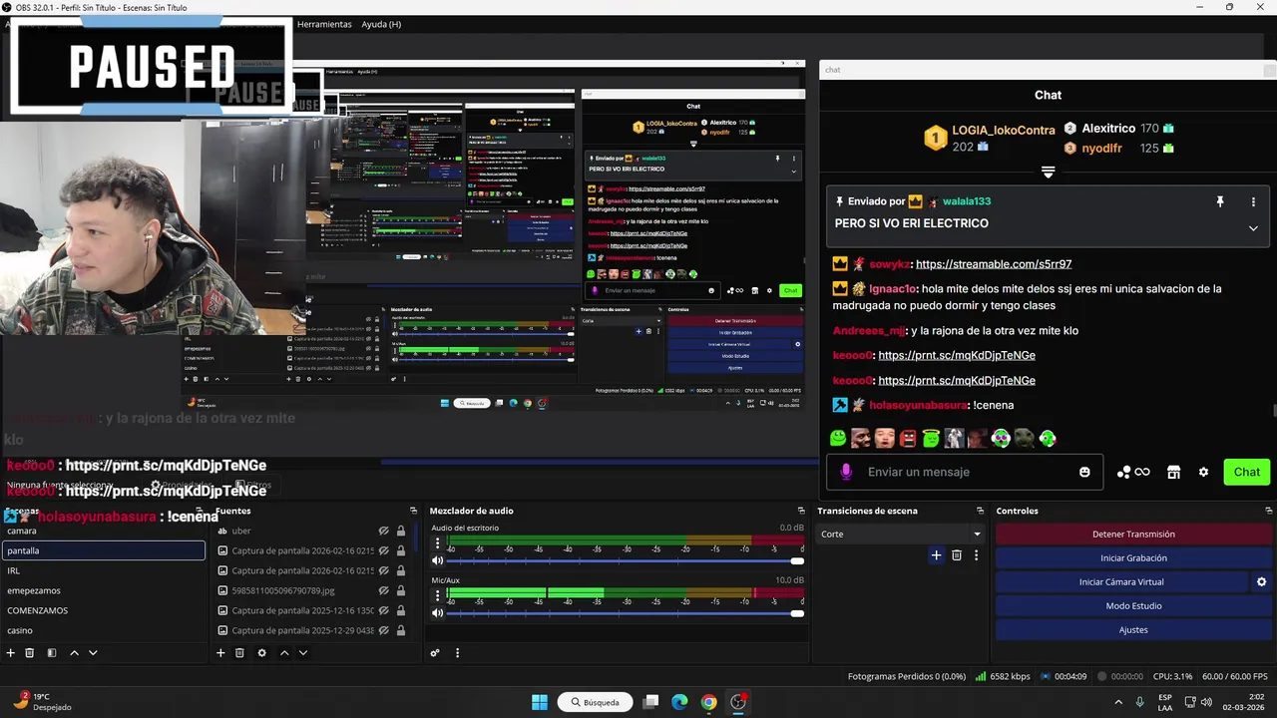Click chat messages scrollbar
The height and width of the screenshot is (718, 1277).
tap(1273, 411)
